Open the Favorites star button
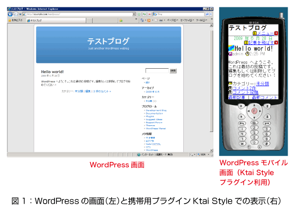Screen dimensions: 294x212 pyautogui.click(x=15, y=20)
